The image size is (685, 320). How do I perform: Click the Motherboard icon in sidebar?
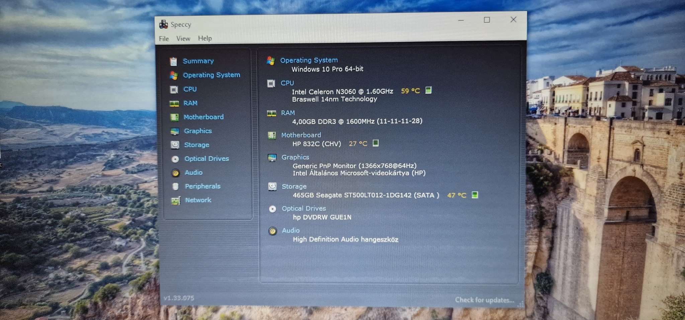click(174, 117)
